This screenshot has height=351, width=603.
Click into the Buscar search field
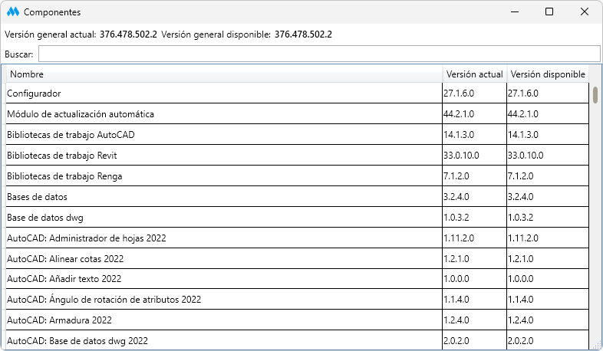318,54
